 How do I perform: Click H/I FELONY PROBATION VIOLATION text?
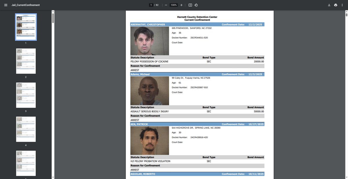point(151,161)
